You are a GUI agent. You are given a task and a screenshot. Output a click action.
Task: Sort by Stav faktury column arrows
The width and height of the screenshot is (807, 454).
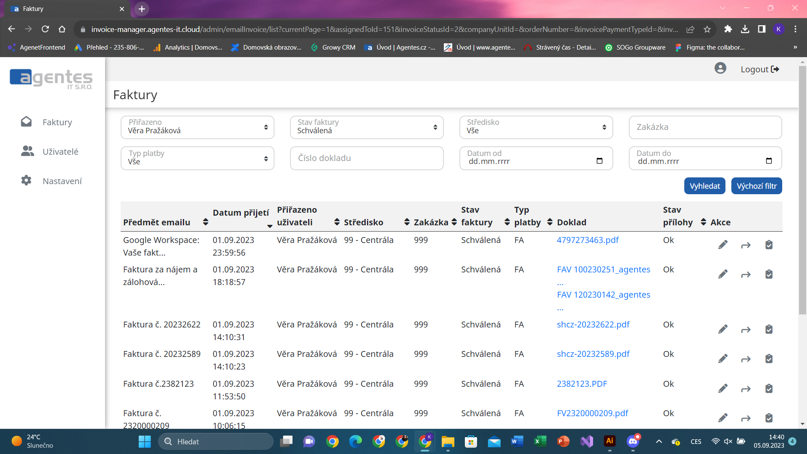(x=507, y=222)
